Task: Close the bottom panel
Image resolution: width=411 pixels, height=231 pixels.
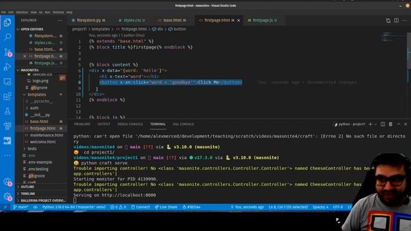Action: (x=405, y=124)
